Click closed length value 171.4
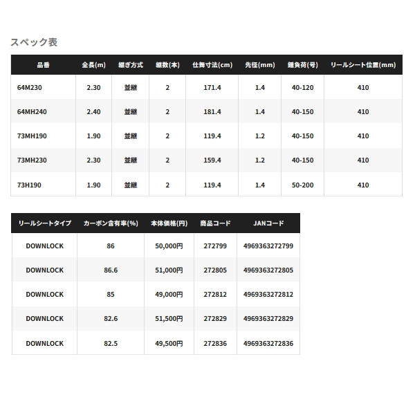Image resolution: width=415 pixels, height=415 pixels. tap(212, 88)
